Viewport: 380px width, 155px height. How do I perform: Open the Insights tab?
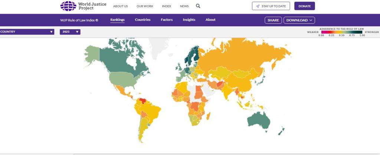click(x=189, y=20)
